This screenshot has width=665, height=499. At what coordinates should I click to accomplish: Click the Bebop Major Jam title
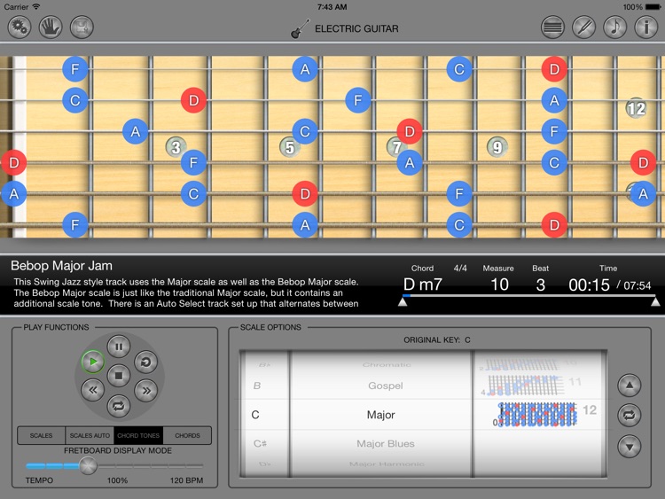tap(61, 266)
